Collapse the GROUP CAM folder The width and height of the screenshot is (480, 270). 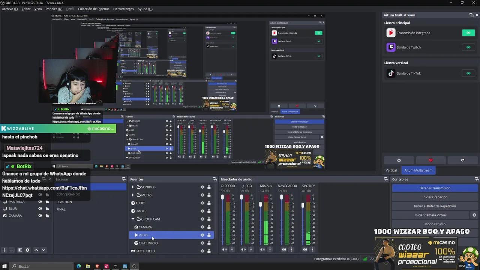tap(133, 219)
